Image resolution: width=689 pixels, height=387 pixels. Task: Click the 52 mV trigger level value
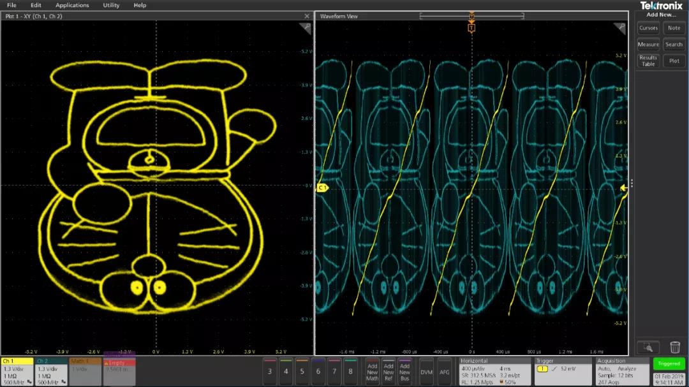568,369
